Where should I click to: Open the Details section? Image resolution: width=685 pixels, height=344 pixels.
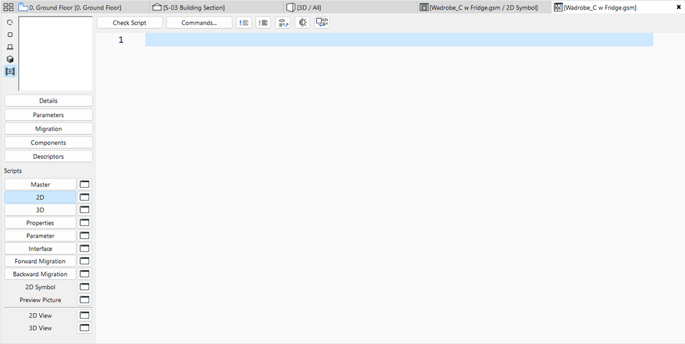coord(49,101)
